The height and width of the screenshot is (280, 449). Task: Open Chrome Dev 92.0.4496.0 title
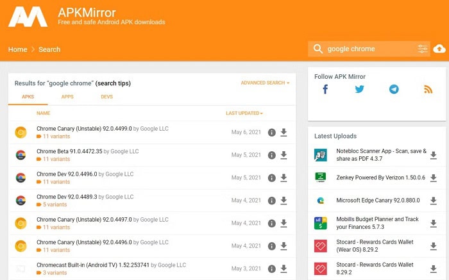click(67, 174)
